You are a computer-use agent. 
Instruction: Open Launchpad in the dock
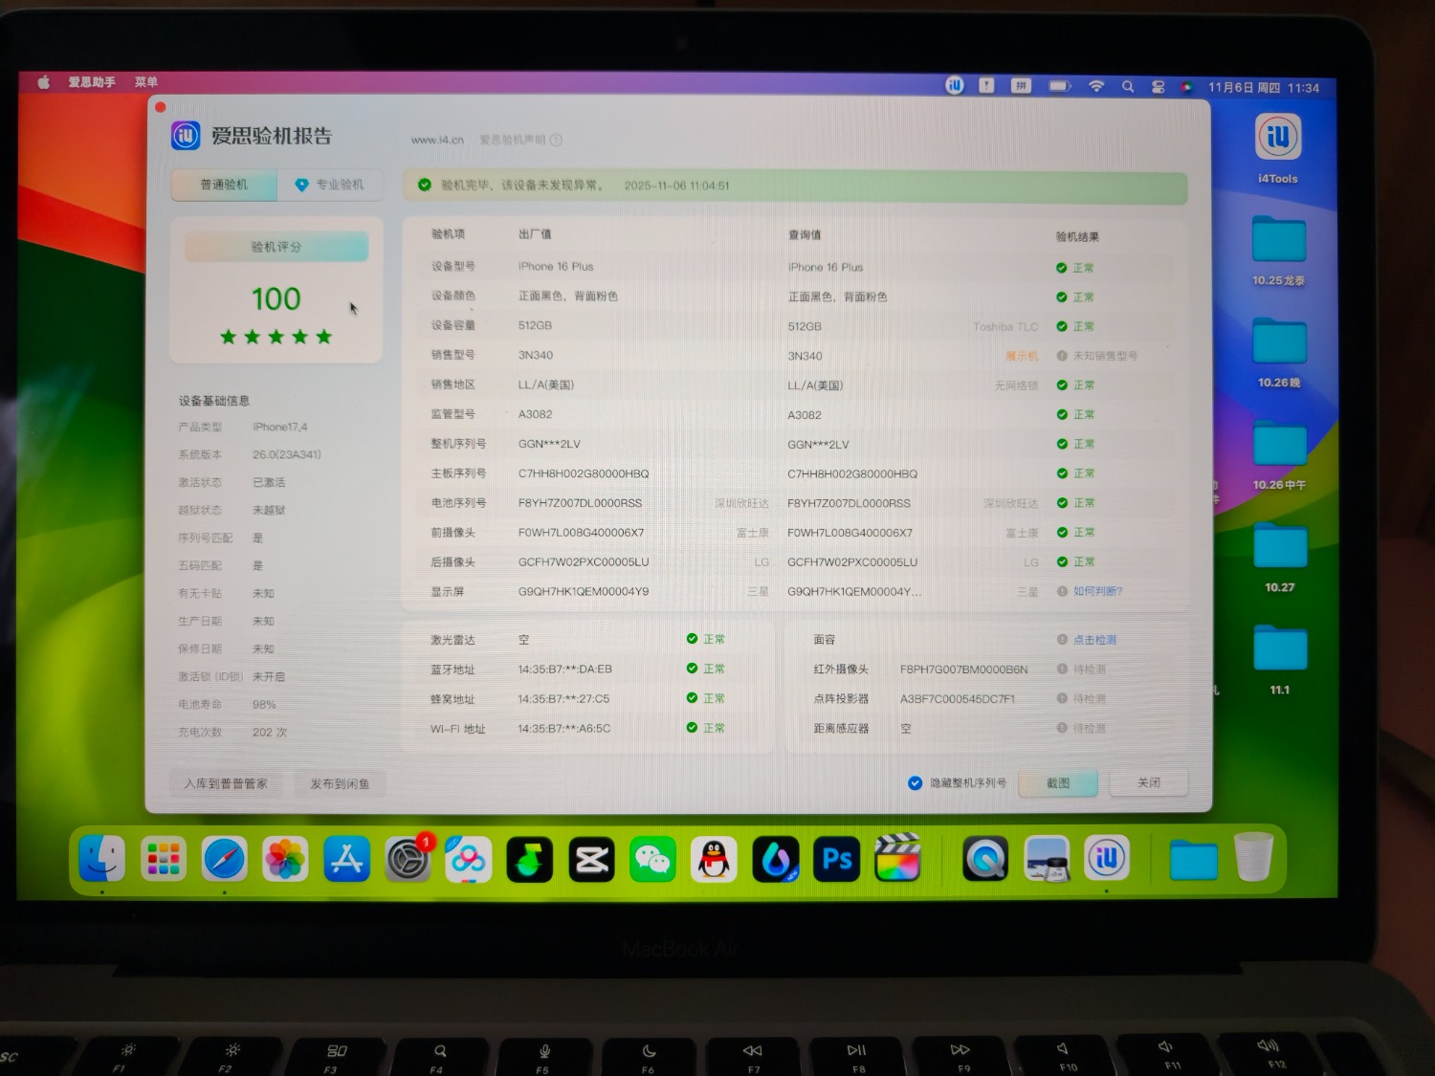click(x=163, y=858)
